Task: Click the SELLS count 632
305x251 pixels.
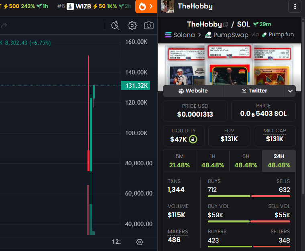Action: tap(285, 189)
